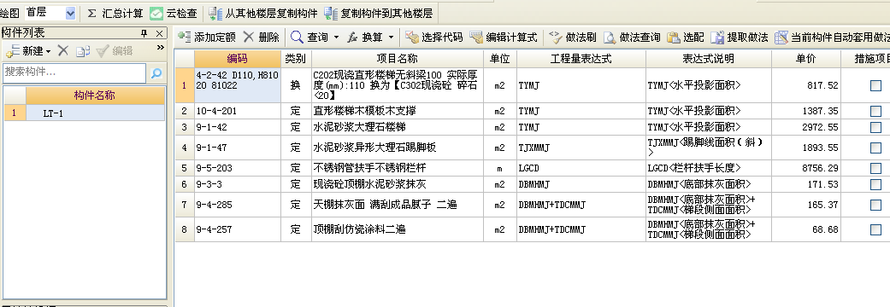
Task: Copy components from other floors (从其他楼层复制构件)
Action: [262, 13]
